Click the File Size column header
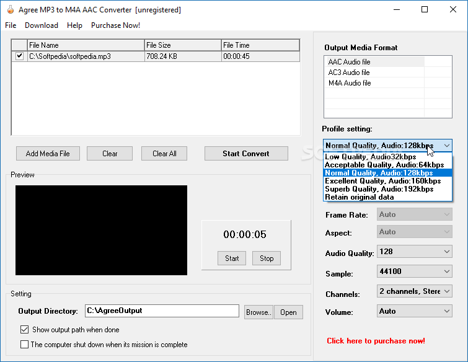The width and height of the screenshot is (468, 362). pyautogui.click(x=183, y=45)
